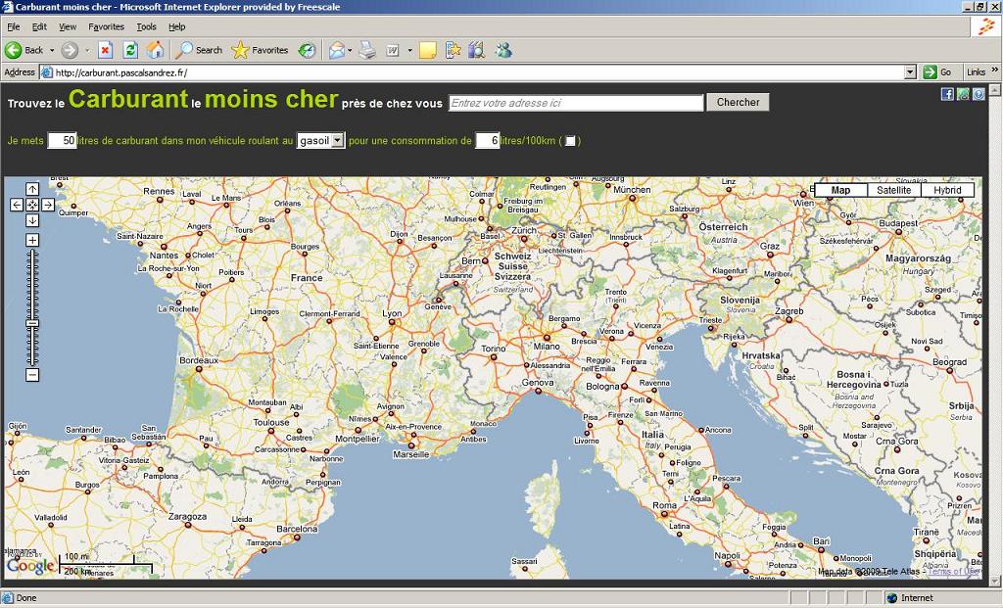Click the Forward navigation arrow
The height and width of the screenshot is (608, 1003).
coord(70,50)
